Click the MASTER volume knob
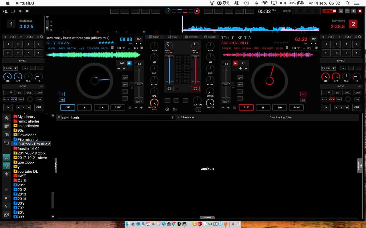 point(154,103)
